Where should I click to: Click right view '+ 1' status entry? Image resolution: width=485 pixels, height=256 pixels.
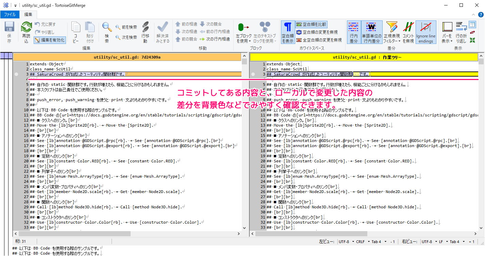(471, 242)
